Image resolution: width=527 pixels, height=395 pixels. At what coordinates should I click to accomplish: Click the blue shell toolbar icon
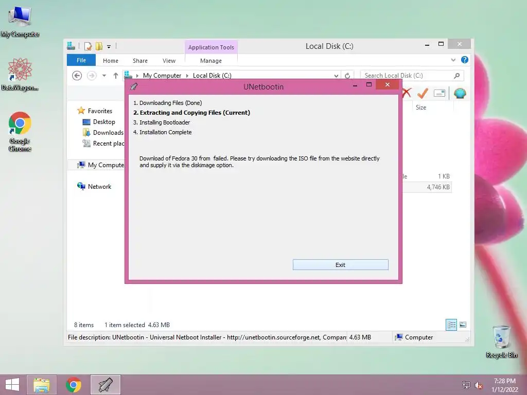tap(460, 93)
